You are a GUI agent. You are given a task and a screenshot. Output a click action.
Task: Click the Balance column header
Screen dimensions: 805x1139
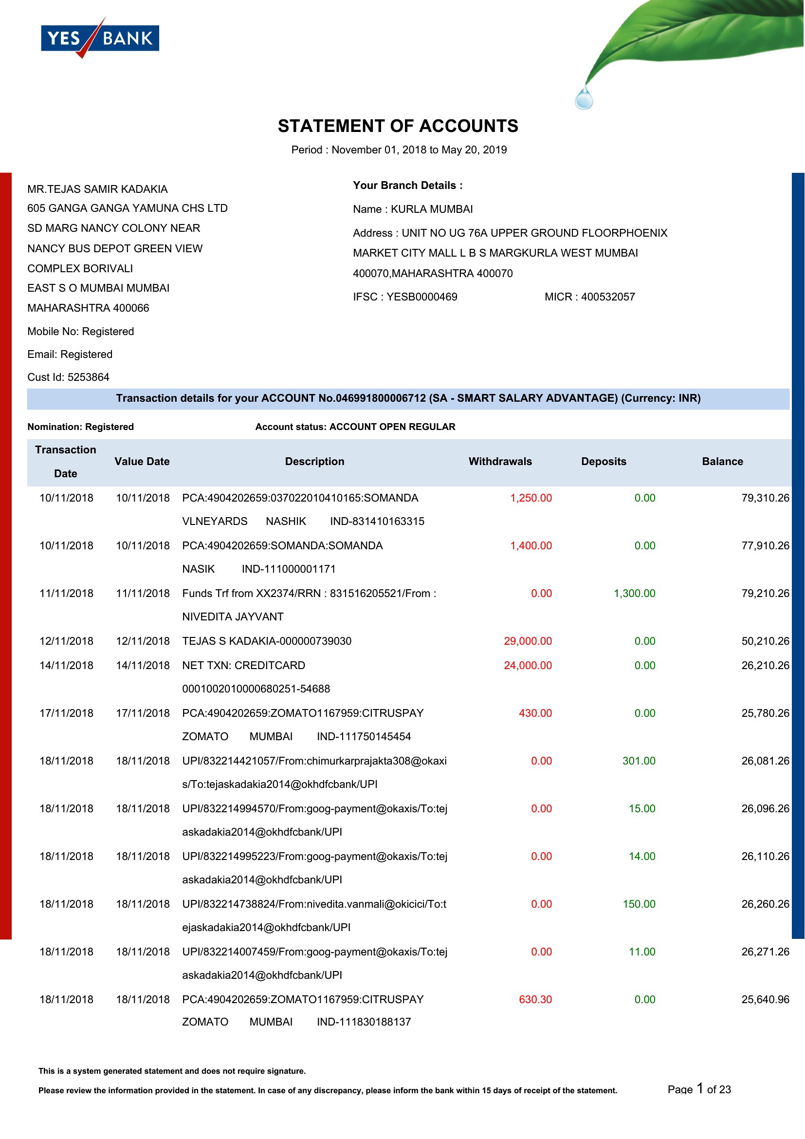point(723,461)
